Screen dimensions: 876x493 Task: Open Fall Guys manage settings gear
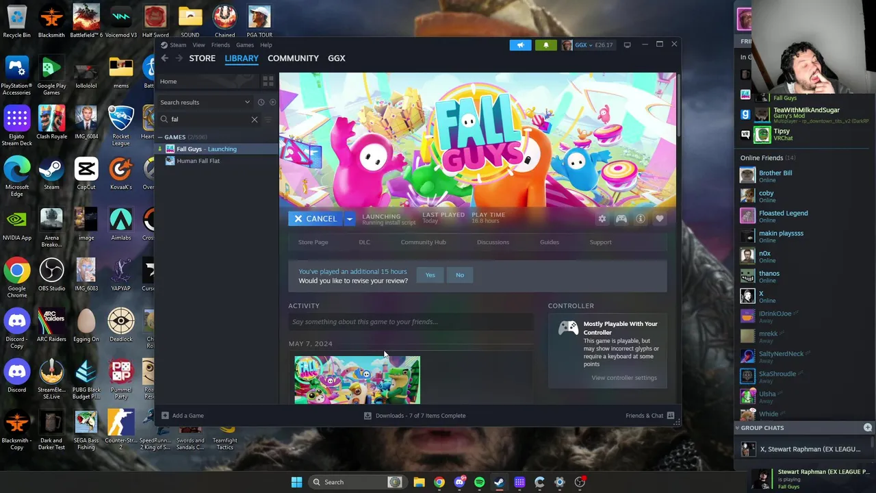pyautogui.click(x=602, y=219)
